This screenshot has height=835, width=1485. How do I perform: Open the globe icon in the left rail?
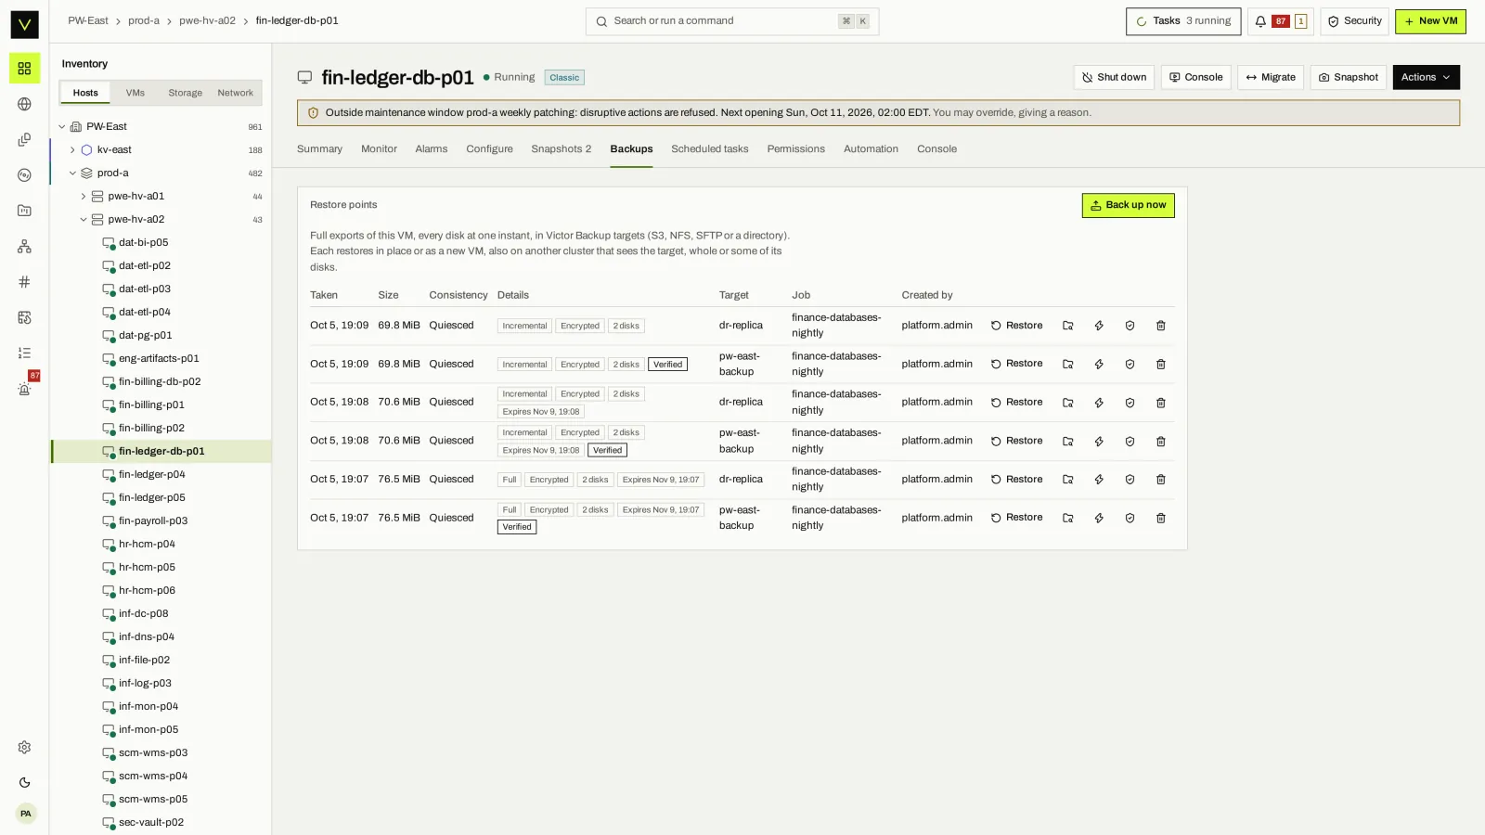pyautogui.click(x=24, y=104)
